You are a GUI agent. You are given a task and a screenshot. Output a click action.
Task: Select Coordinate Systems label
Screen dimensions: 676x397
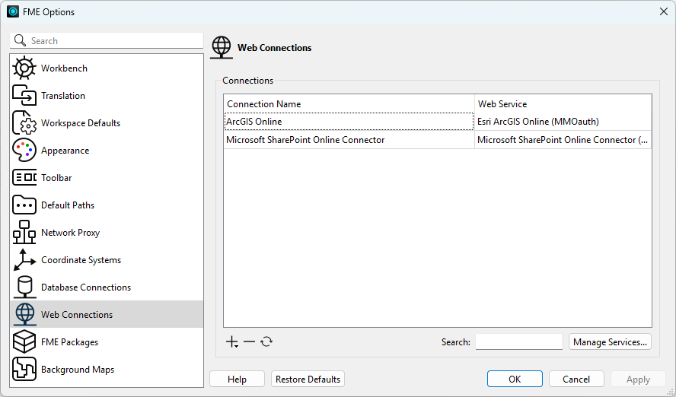[x=81, y=260]
